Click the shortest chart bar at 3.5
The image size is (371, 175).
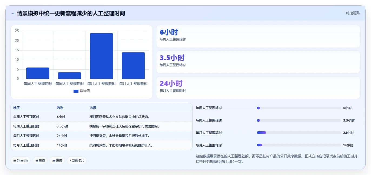(x=69, y=76)
